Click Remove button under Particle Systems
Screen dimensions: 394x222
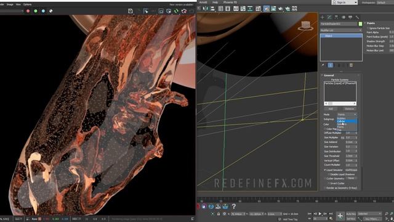click(x=349, y=109)
